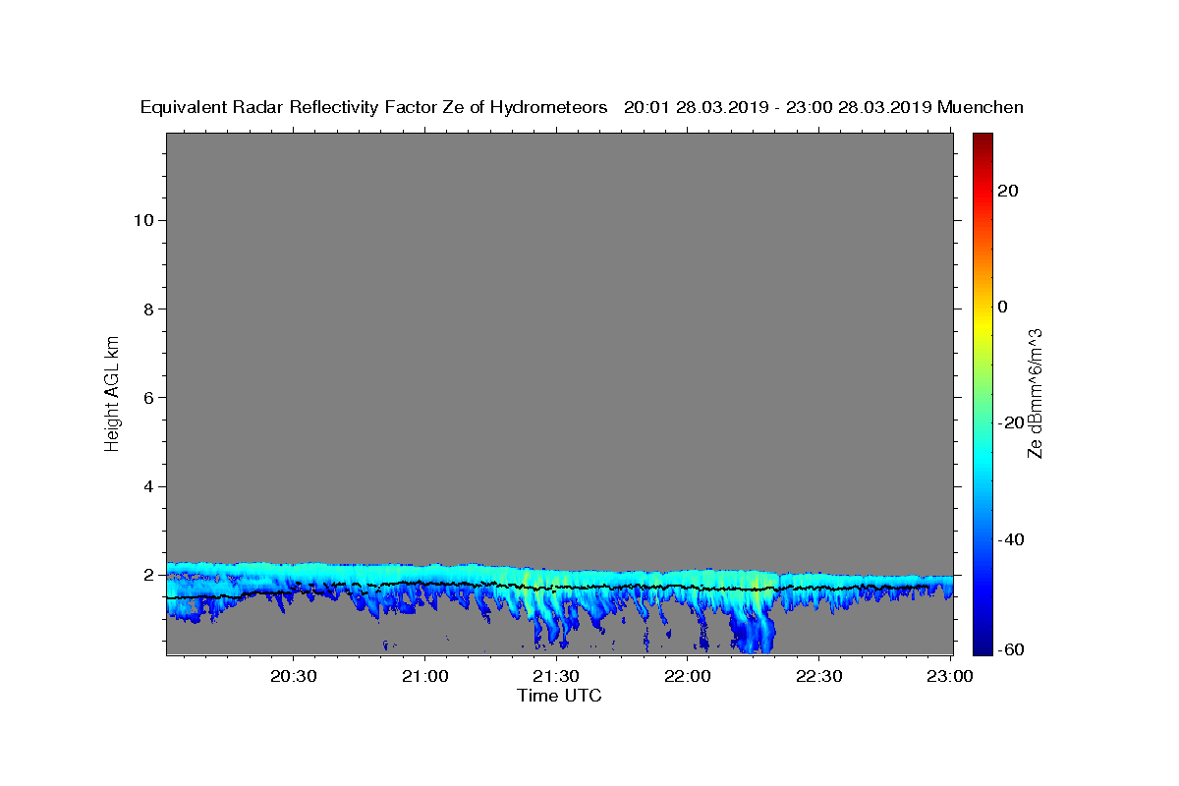Click the height tick label "2"
This screenshot has width=1179, height=786.
147,575
